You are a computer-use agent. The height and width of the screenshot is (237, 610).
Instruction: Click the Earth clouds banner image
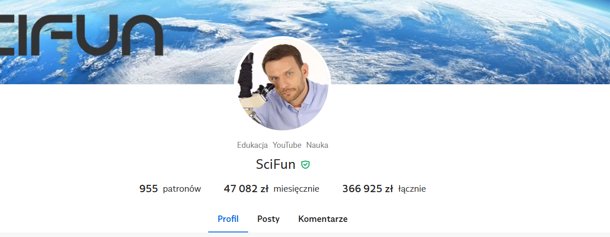point(436,41)
